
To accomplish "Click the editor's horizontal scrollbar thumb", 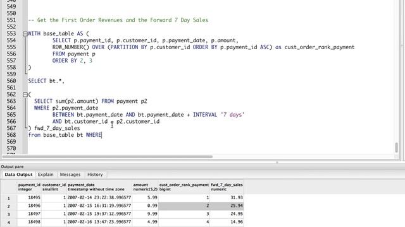I will point(108,156).
